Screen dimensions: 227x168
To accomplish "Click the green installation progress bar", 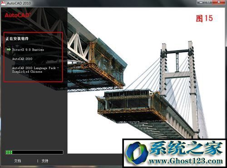I will click(x=34, y=152).
